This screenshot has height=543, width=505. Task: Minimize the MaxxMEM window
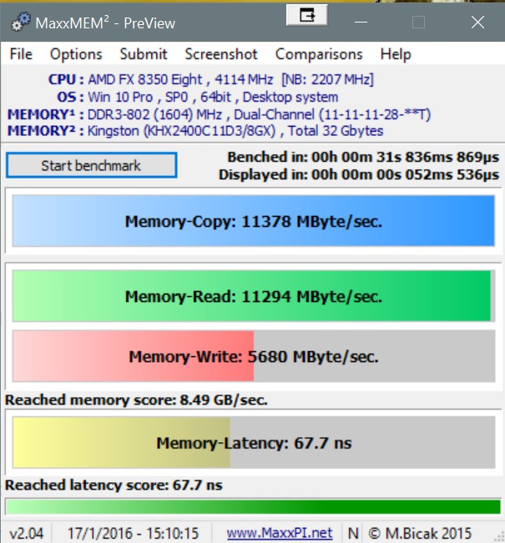click(361, 23)
